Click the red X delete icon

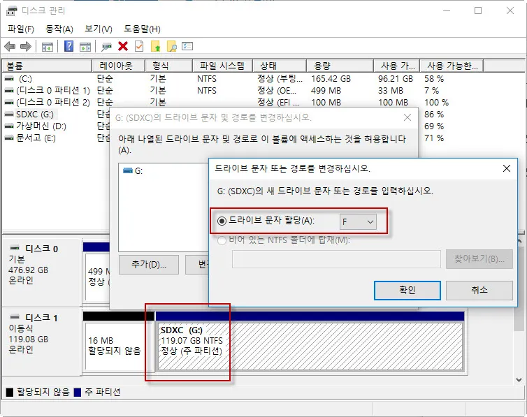click(x=123, y=46)
